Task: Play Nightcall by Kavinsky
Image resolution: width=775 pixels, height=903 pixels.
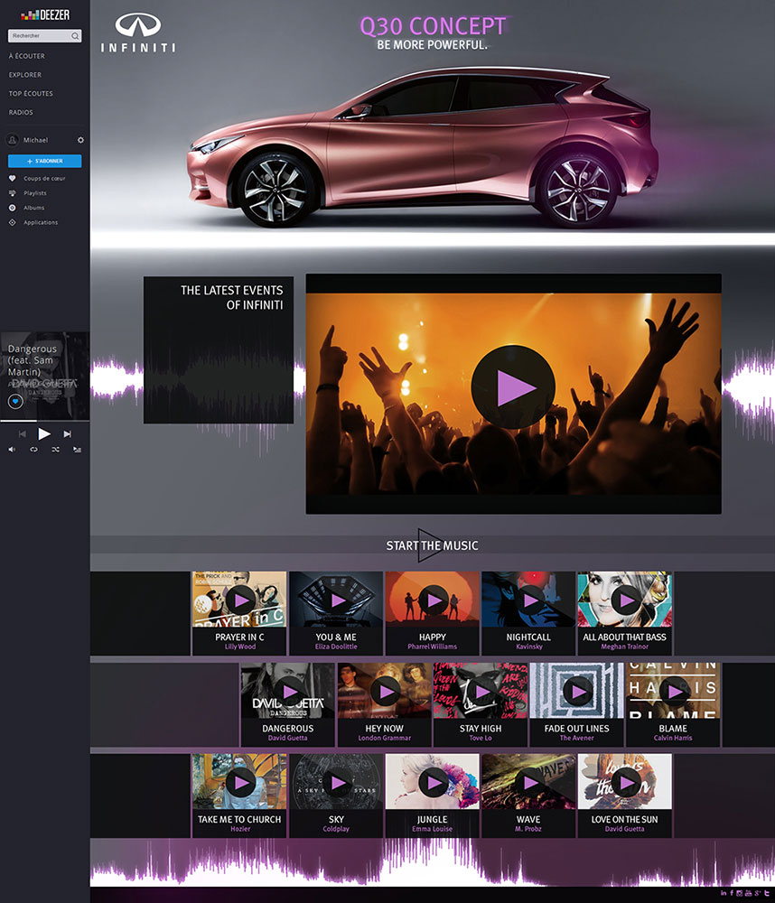Action: 529,600
